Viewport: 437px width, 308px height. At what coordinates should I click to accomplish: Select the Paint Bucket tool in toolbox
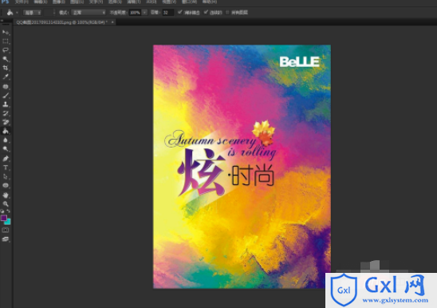pyautogui.click(x=6, y=131)
